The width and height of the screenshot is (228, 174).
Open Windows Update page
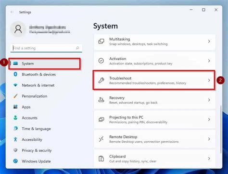point(36,161)
